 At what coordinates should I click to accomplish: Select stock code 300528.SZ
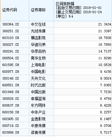point(11,99)
